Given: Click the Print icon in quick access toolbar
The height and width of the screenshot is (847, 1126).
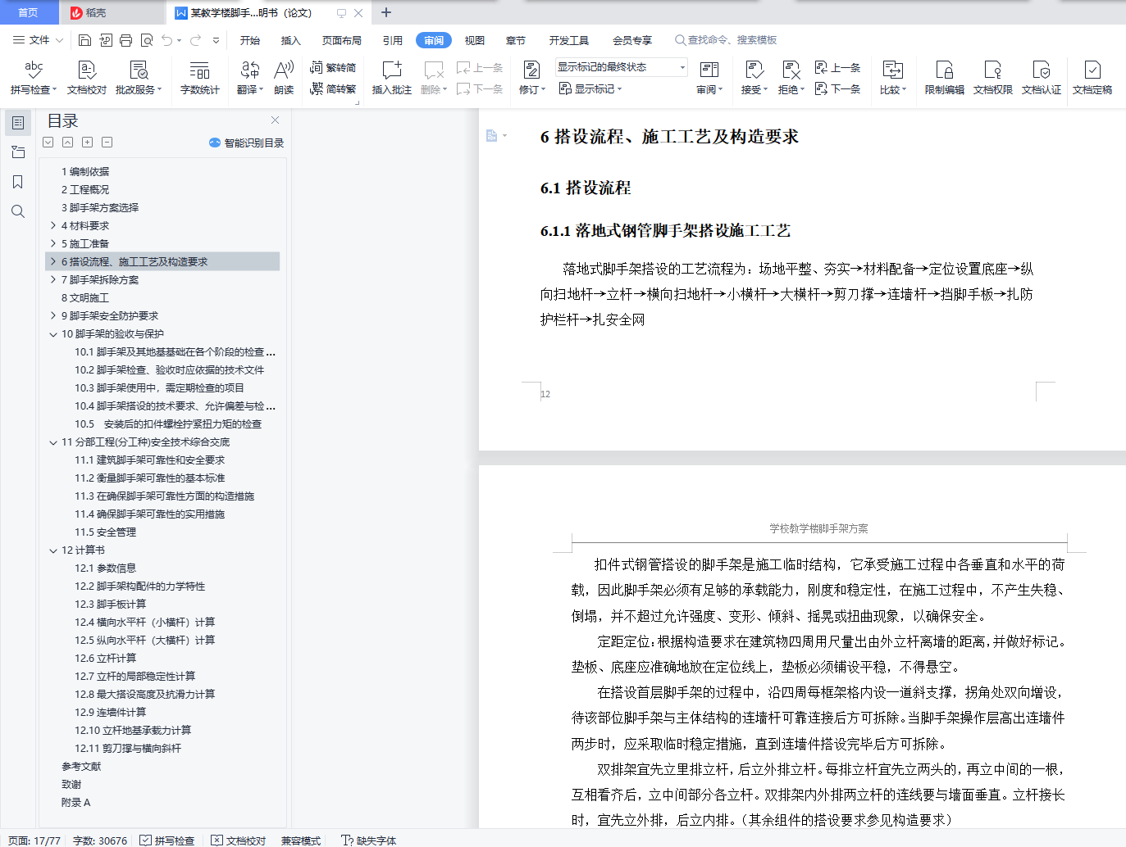Looking at the screenshot, I should [125, 40].
